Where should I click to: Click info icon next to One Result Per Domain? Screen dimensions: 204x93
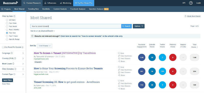pos(22,47)
